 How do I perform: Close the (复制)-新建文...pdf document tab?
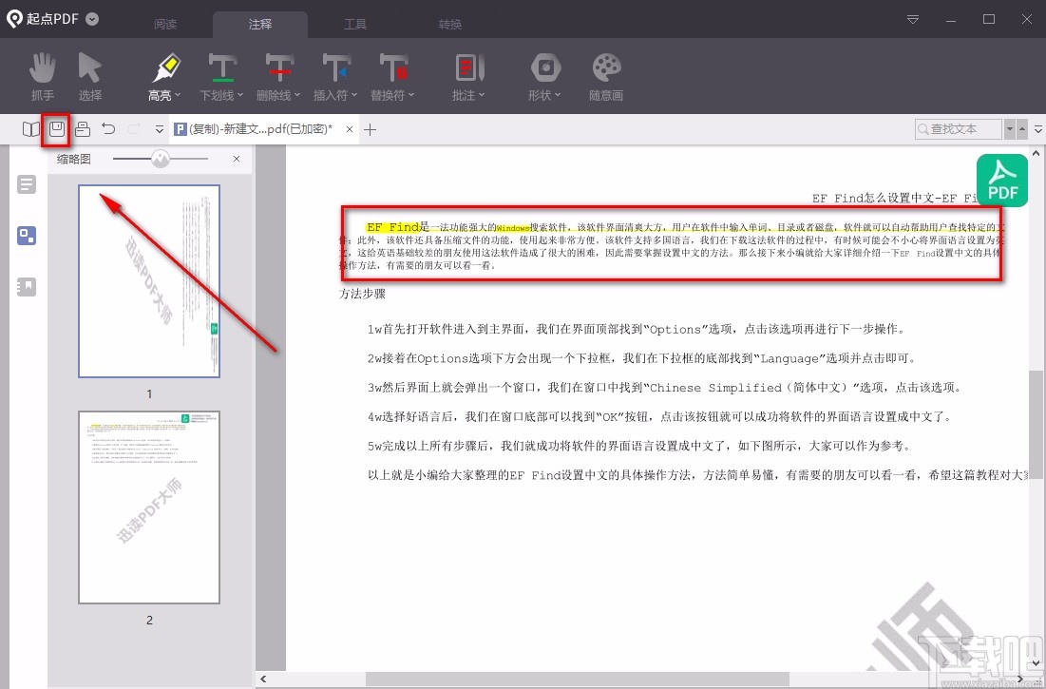tap(350, 129)
